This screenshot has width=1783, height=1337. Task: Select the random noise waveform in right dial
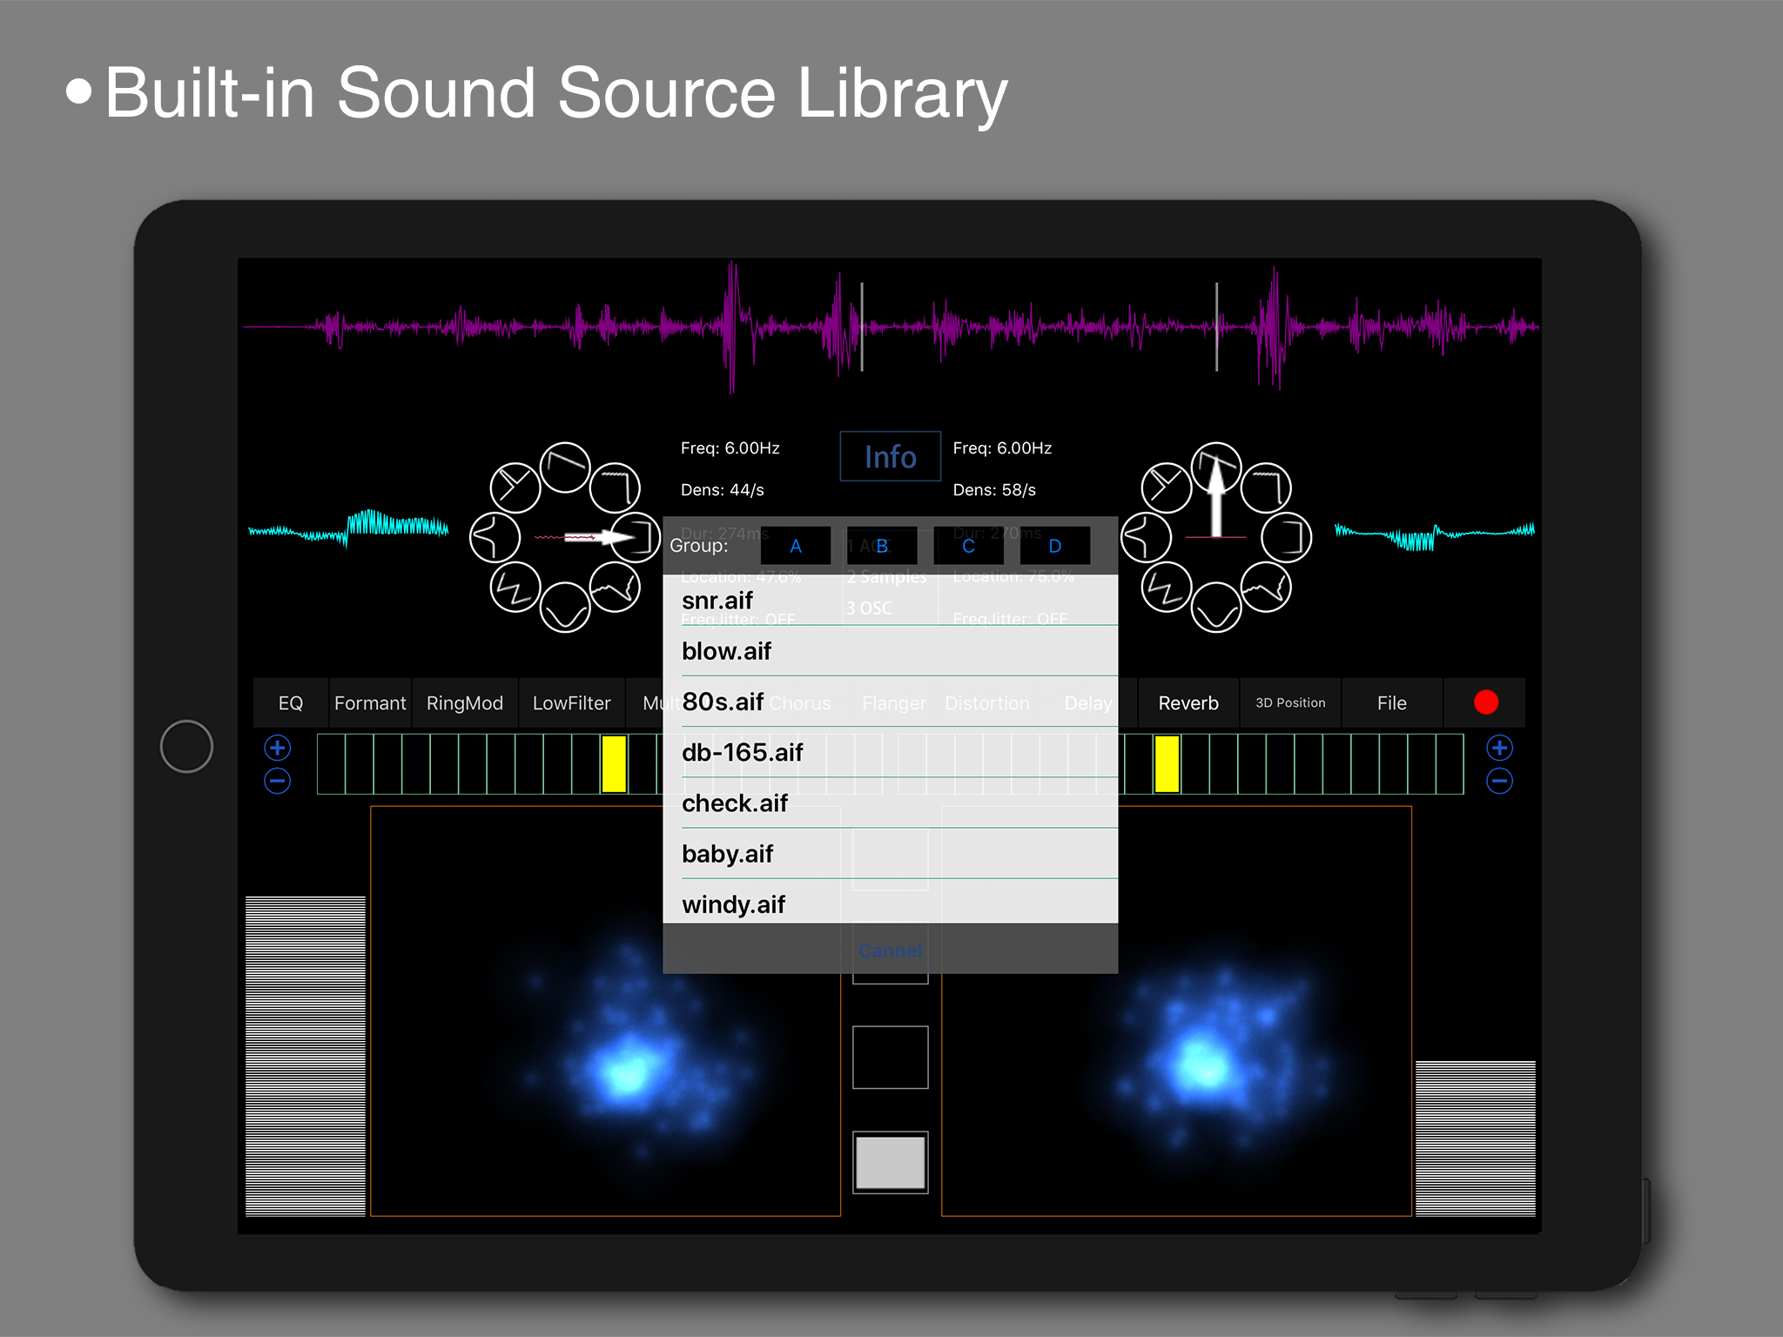point(1266,588)
